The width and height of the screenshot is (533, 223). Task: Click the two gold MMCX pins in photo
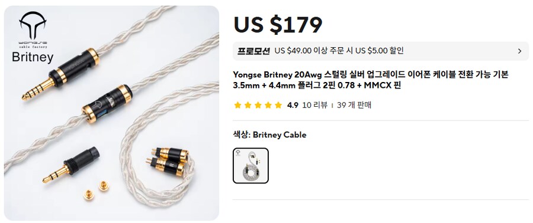97,190
